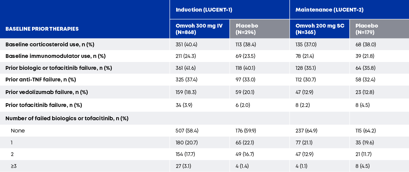
Task: Select the Baseline immunomodulator use row label
Action: coord(56,56)
